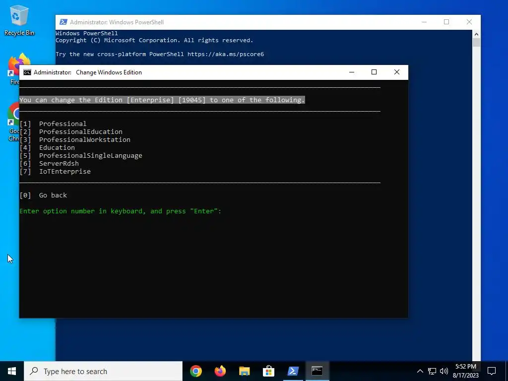Open the notification center icon
This screenshot has width=508, height=381.
click(x=492, y=371)
